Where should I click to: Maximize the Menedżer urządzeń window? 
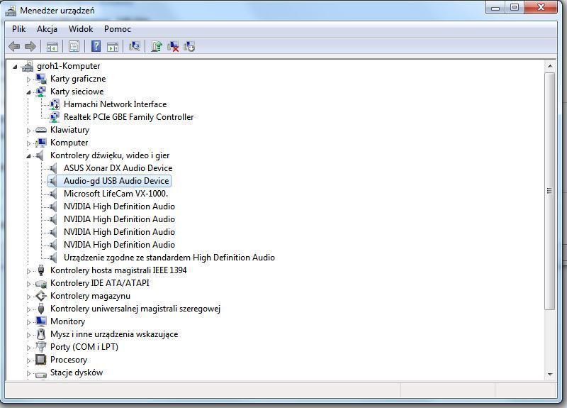click(x=515, y=7)
